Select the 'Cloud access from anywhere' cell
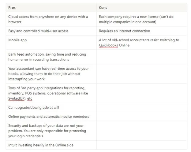This screenshot has height=152, width=191. click(x=51, y=19)
